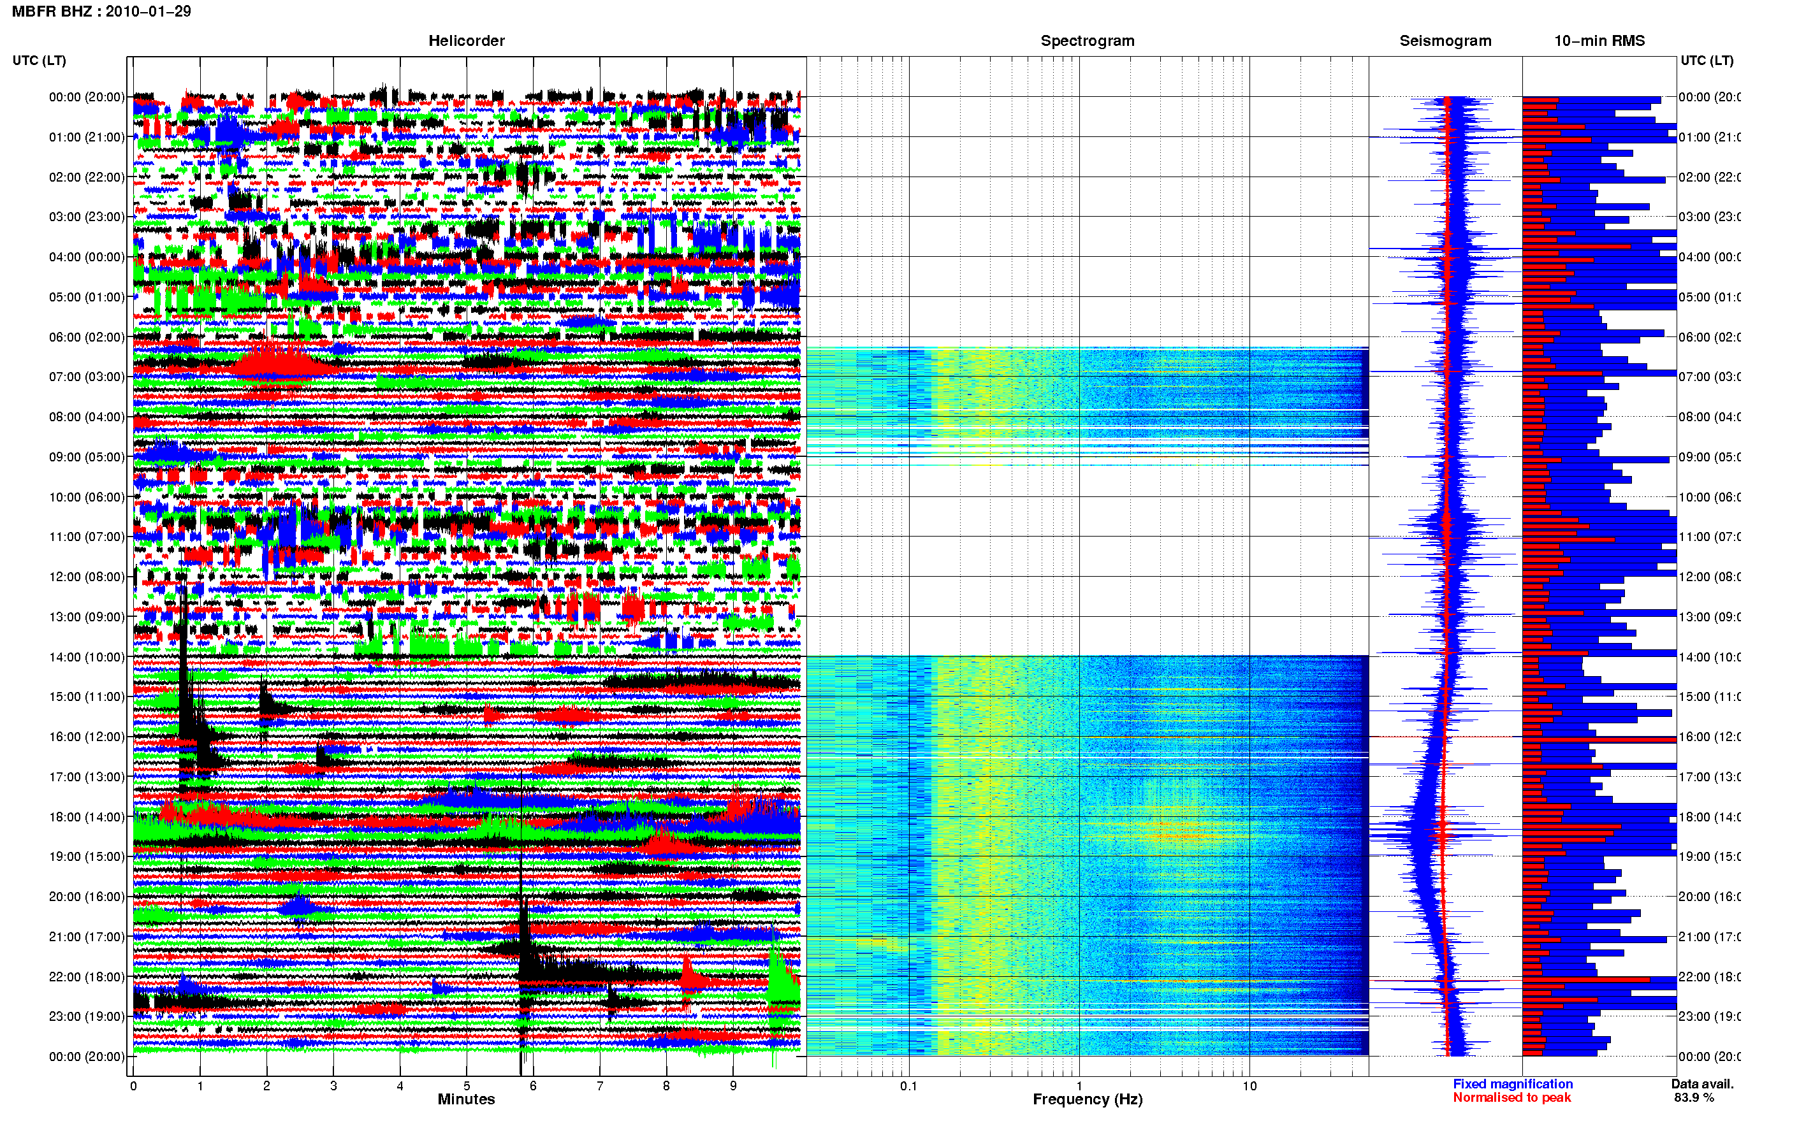Click the '0.1' frequency tick label
This screenshot has width=1813, height=1133.
pyautogui.click(x=908, y=1086)
